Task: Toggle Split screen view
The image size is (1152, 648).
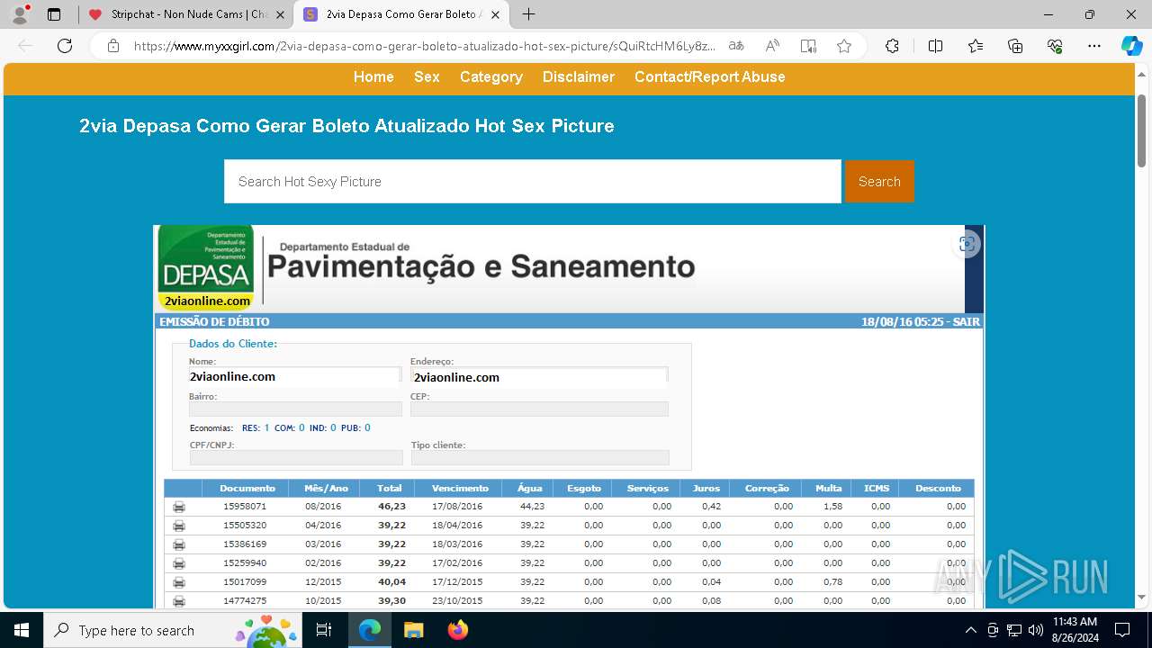Action: pos(935,46)
